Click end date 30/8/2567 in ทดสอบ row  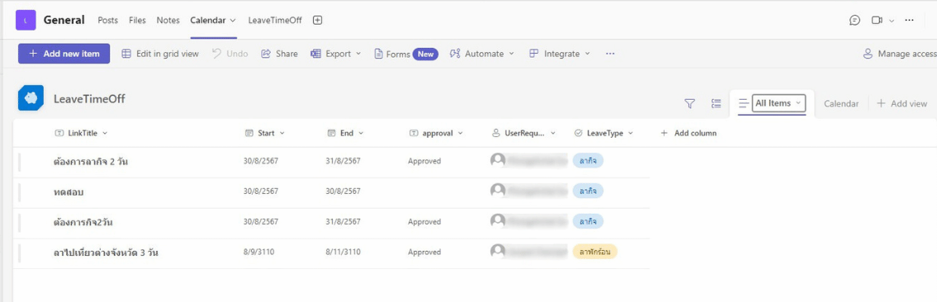coord(343,191)
